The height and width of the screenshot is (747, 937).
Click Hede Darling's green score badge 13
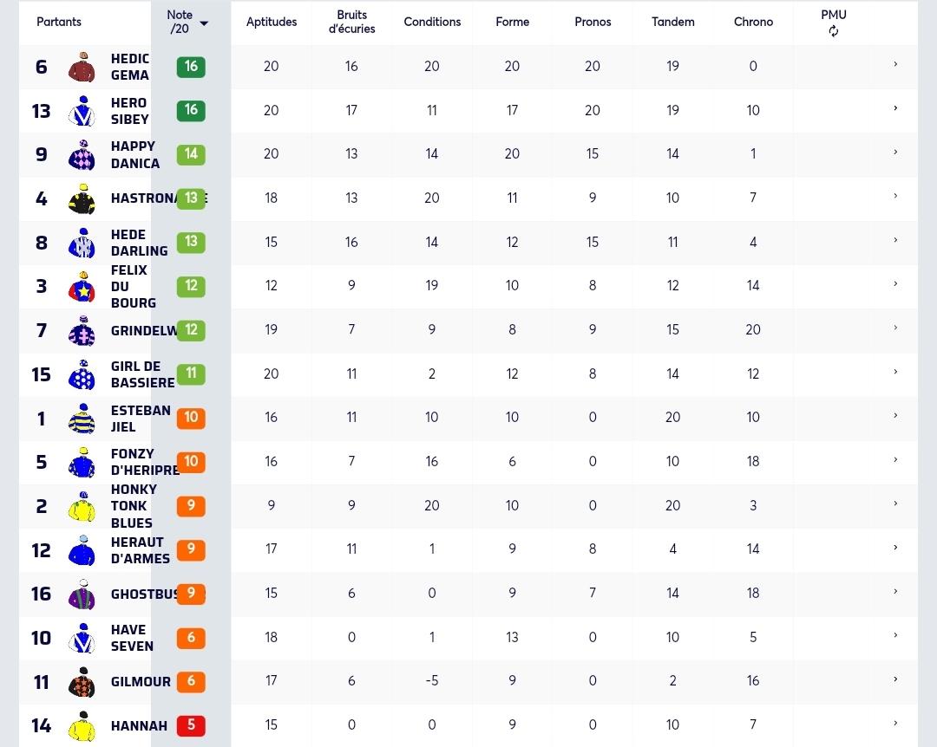click(x=191, y=242)
